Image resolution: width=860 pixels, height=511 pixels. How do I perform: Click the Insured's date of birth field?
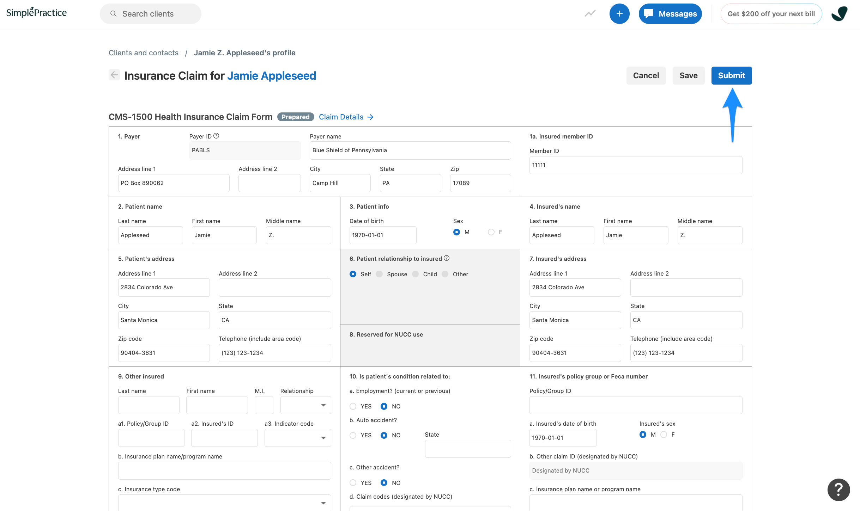[x=563, y=438]
